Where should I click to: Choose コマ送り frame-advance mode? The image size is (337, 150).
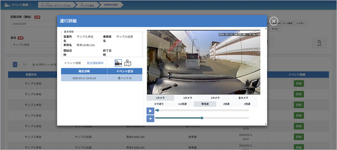(x=159, y=104)
